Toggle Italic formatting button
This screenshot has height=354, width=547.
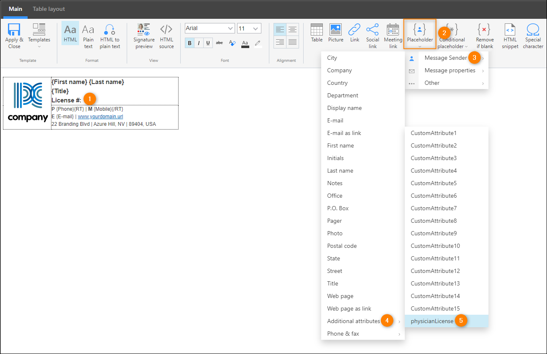point(199,43)
